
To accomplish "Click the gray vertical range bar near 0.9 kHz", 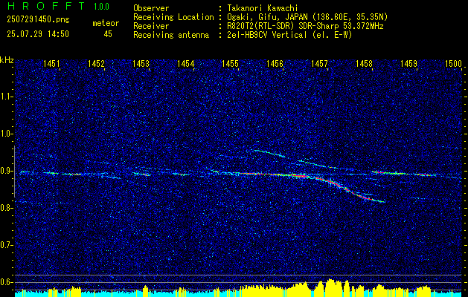I will coord(14,172).
